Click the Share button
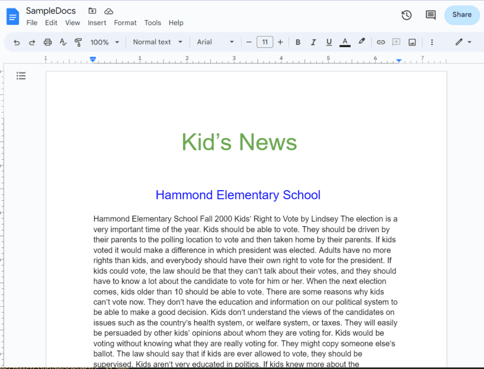 [x=461, y=15]
